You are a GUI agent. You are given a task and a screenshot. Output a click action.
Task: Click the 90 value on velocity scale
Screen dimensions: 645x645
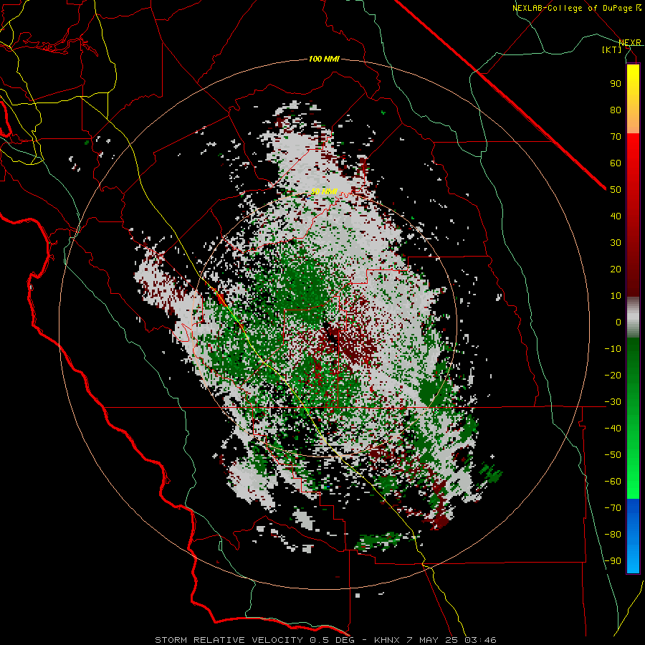click(x=616, y=84)
